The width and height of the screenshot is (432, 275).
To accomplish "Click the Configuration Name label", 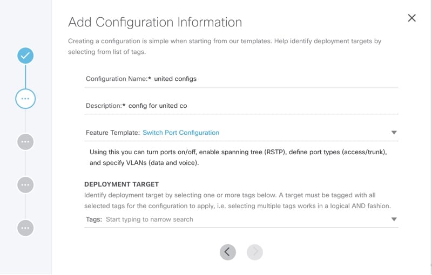I will [118, 79].
